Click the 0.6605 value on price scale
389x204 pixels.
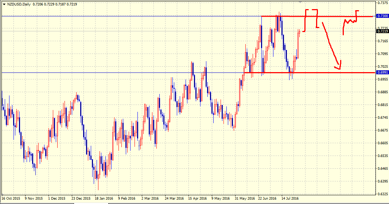383,143
